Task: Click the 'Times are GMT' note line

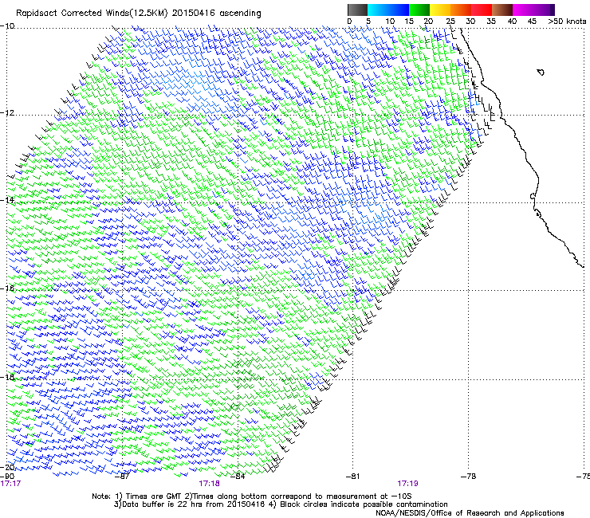Action: [x=252, y=496]
